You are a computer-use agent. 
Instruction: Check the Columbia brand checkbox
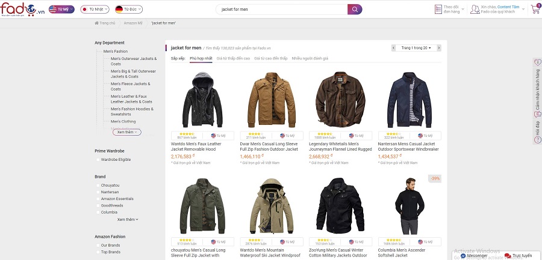pyautogui.click(x=98, y=213)
